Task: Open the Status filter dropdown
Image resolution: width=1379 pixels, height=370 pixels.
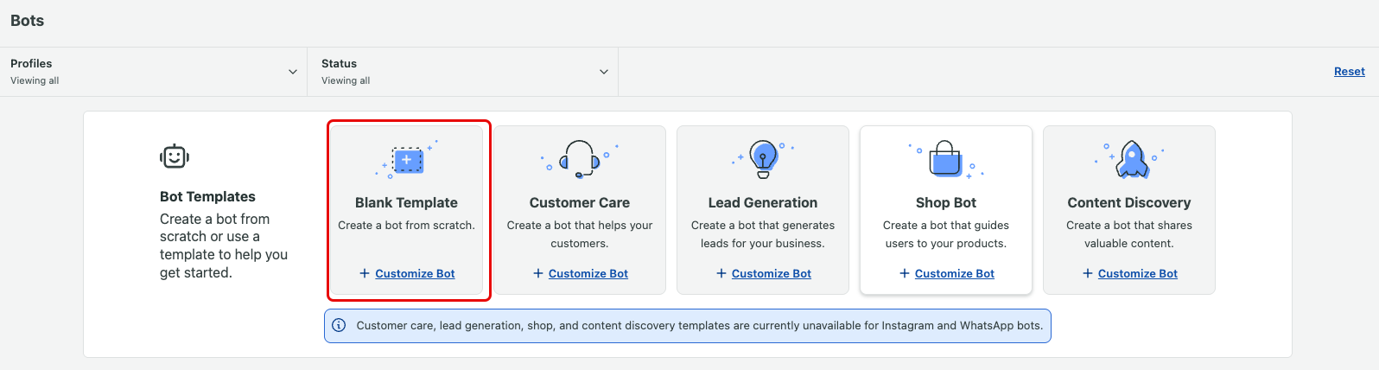Action: 463,72
